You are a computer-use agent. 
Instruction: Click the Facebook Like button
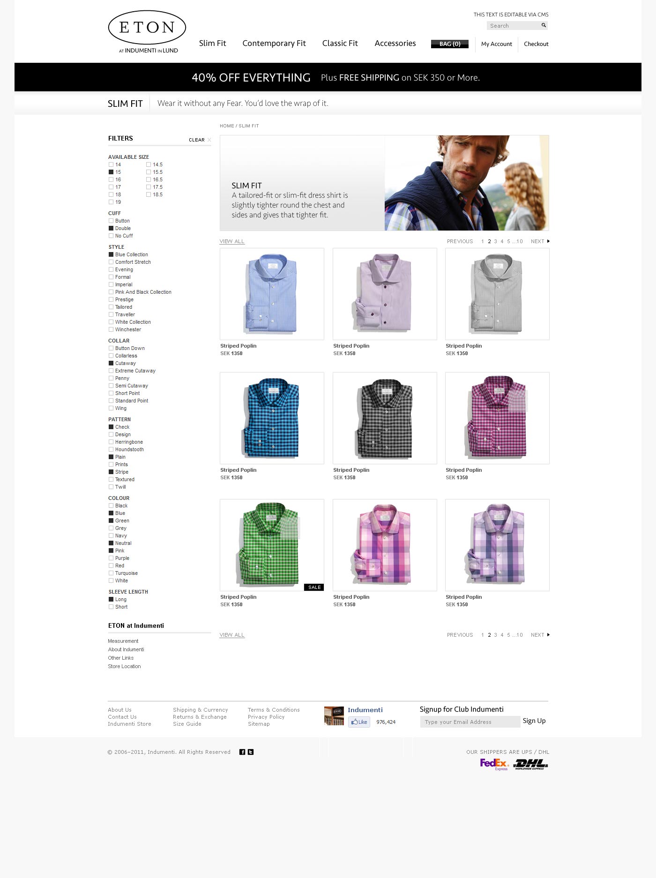(359, 722)
